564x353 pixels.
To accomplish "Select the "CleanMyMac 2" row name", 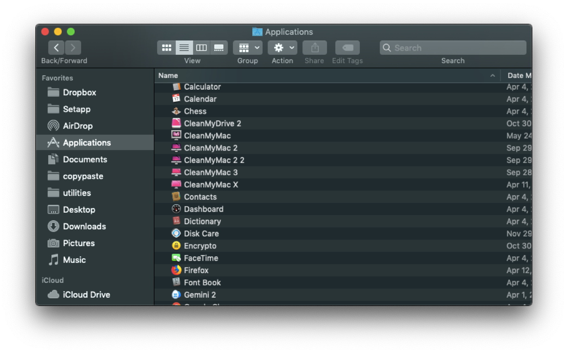I will click(x=211, y=148).
